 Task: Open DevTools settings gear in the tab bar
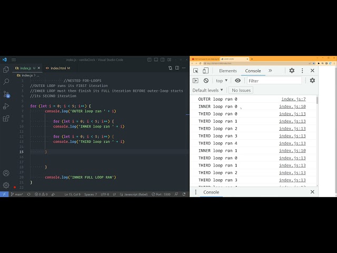coord(292,71)
